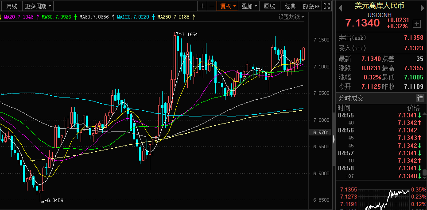
Task: Click the MA120 arrow indicator
Action: pos(153,17)
